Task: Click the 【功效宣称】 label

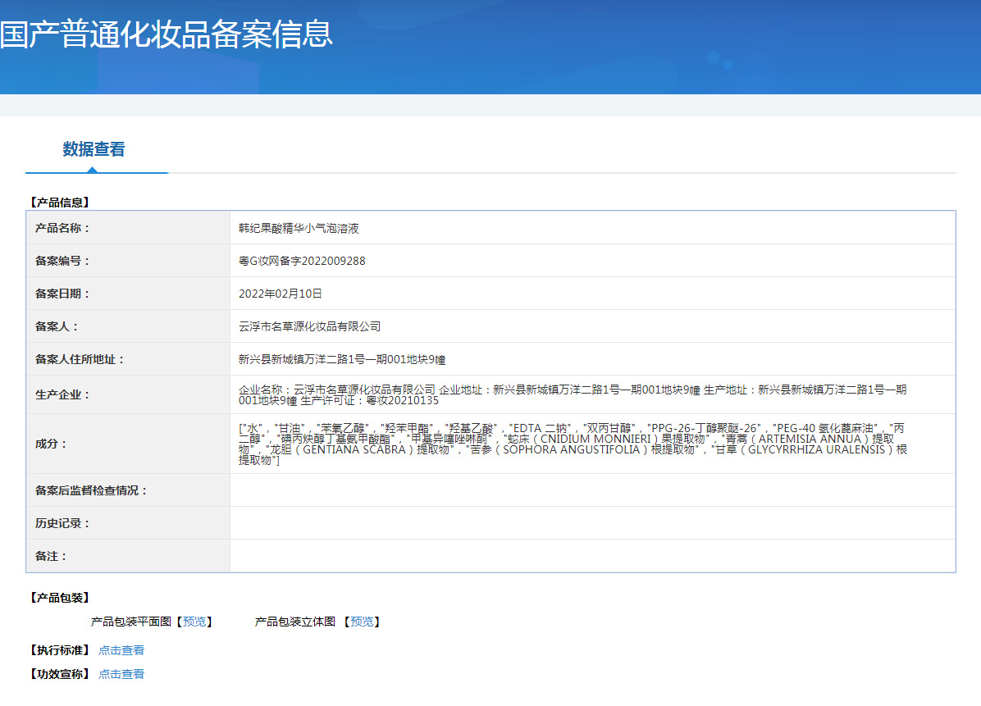Action: [x=60, y=674]
